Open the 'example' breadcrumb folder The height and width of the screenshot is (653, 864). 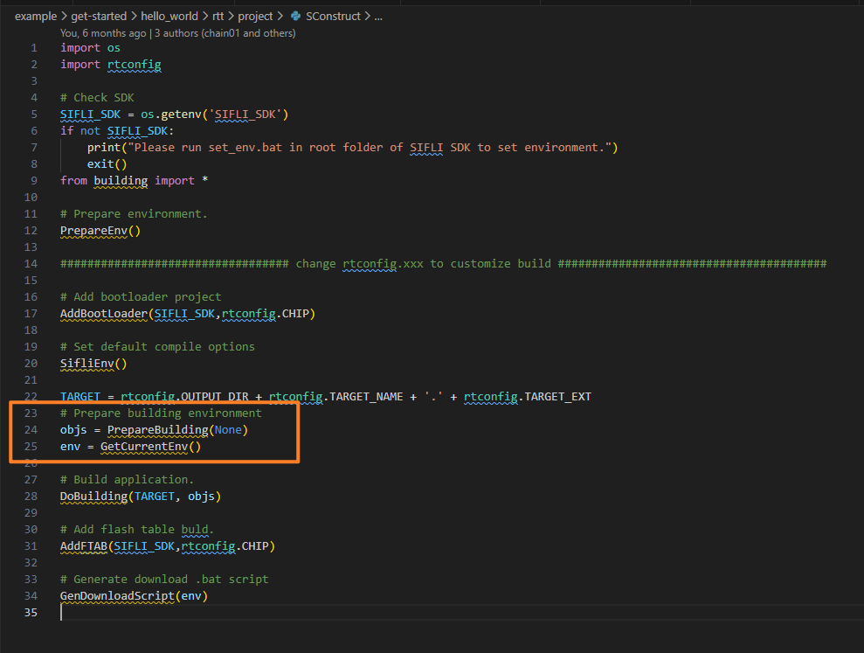coord(36,17)
